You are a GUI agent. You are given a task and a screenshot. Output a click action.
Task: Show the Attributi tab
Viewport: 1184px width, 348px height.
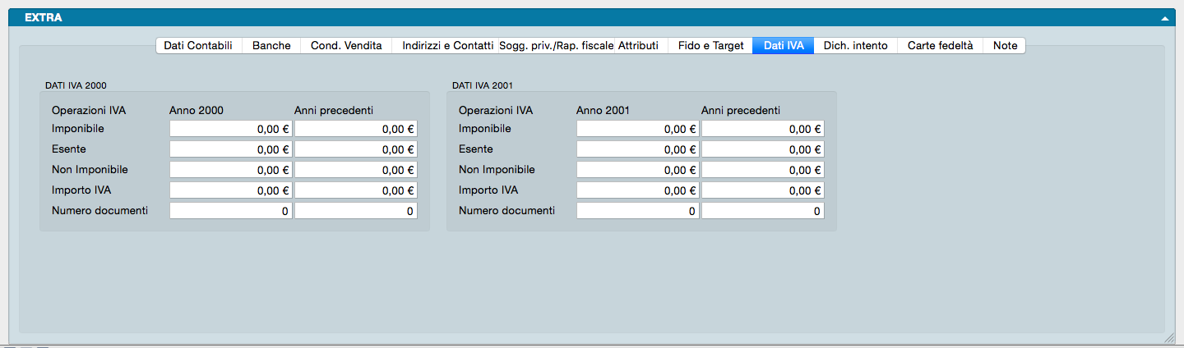(639, 46)
